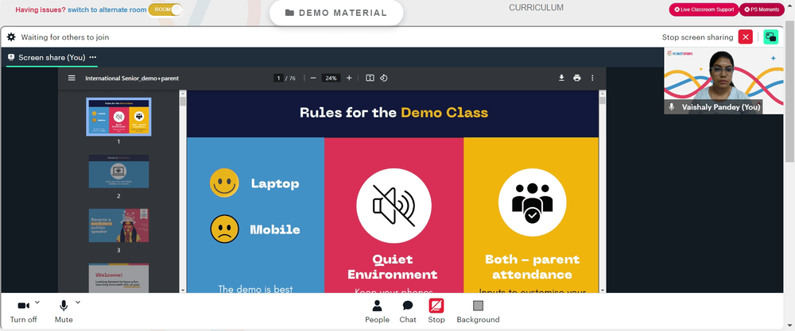Stop screen sharing with red X button

tap(746, 37)
